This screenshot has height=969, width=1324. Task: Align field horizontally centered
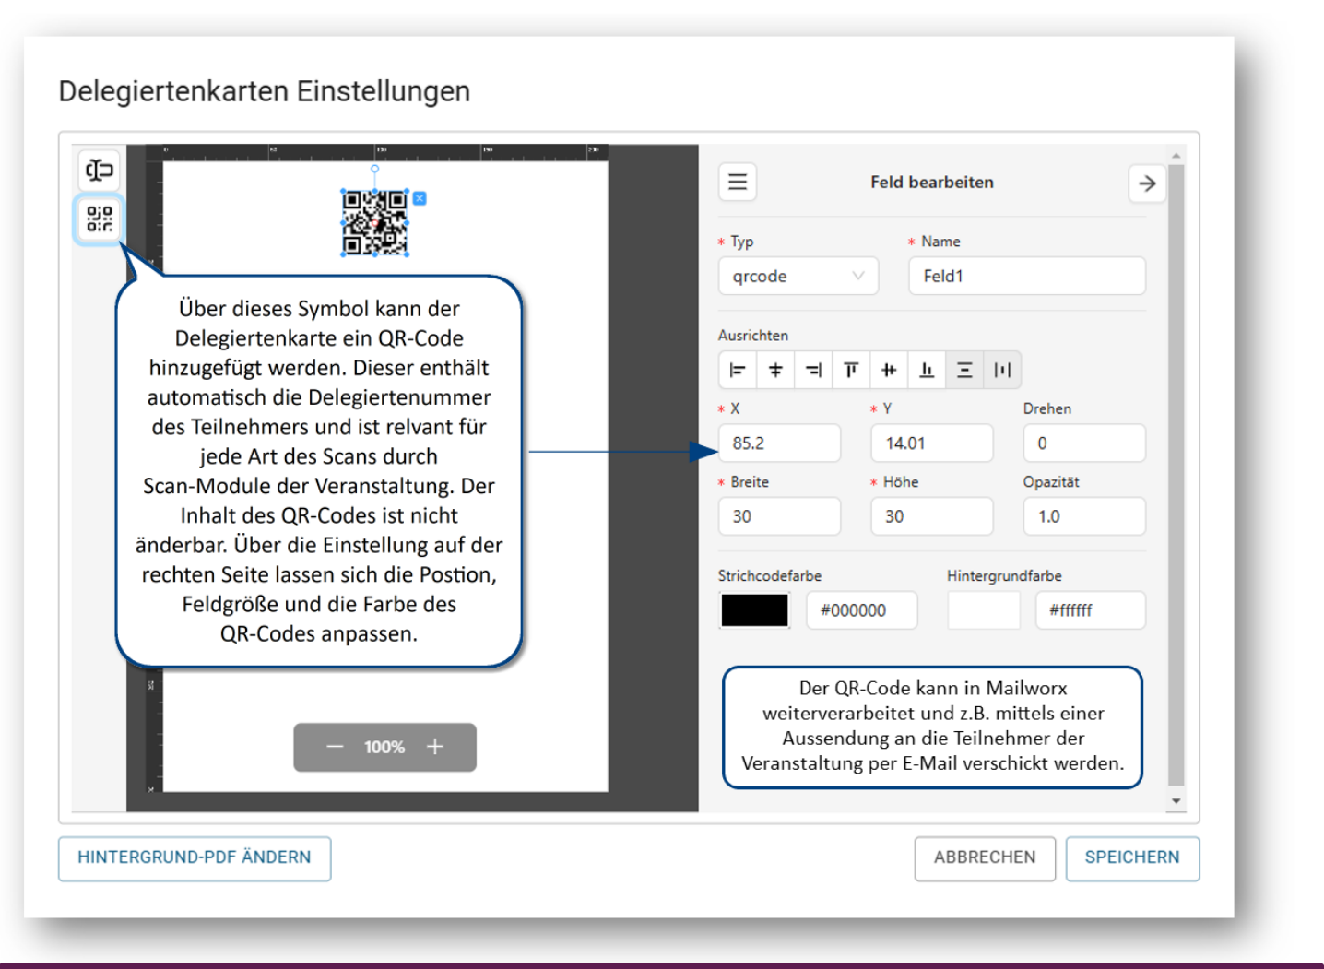[775, 370]
